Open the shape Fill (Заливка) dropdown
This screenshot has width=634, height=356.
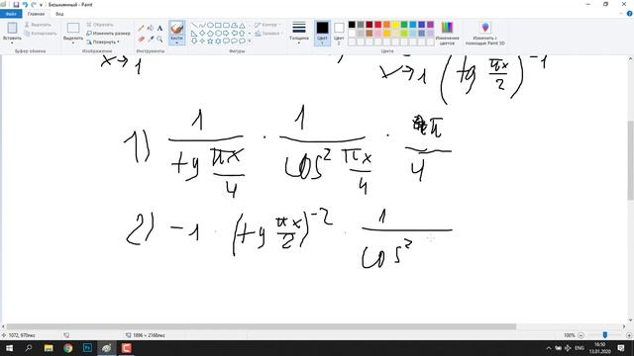[x=268, y=34]
